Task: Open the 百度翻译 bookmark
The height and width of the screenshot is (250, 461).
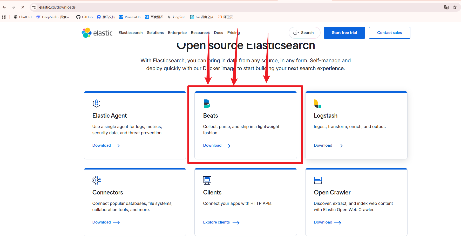Action: coord(154,17)
